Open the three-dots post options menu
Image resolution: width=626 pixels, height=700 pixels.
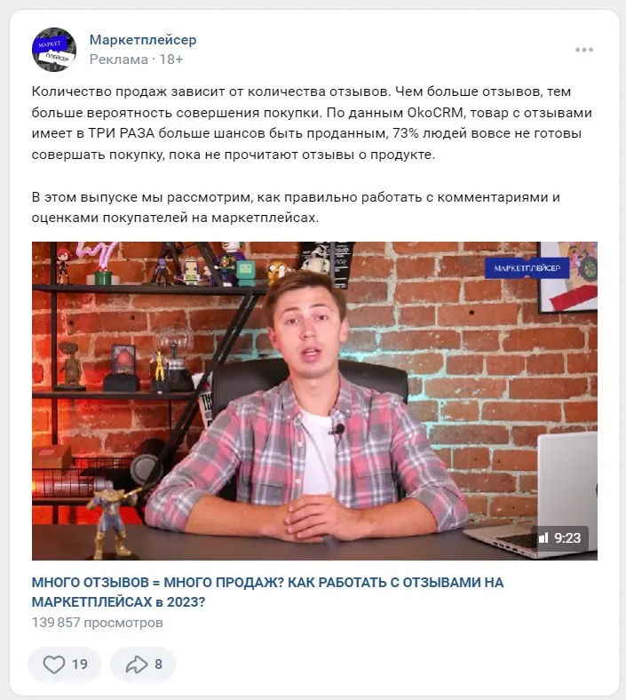(x=584, y=50)
